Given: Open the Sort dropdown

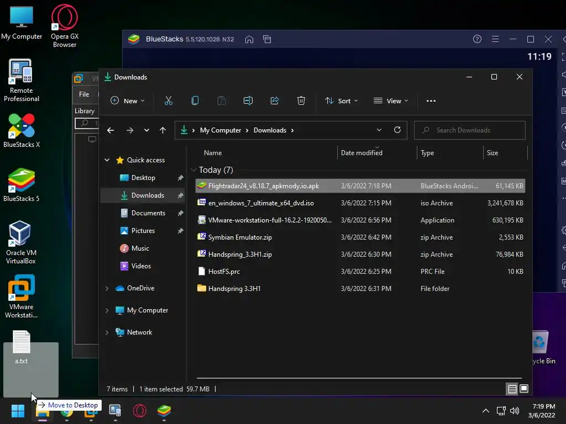Looking at the screenshot, I should 341,101.
